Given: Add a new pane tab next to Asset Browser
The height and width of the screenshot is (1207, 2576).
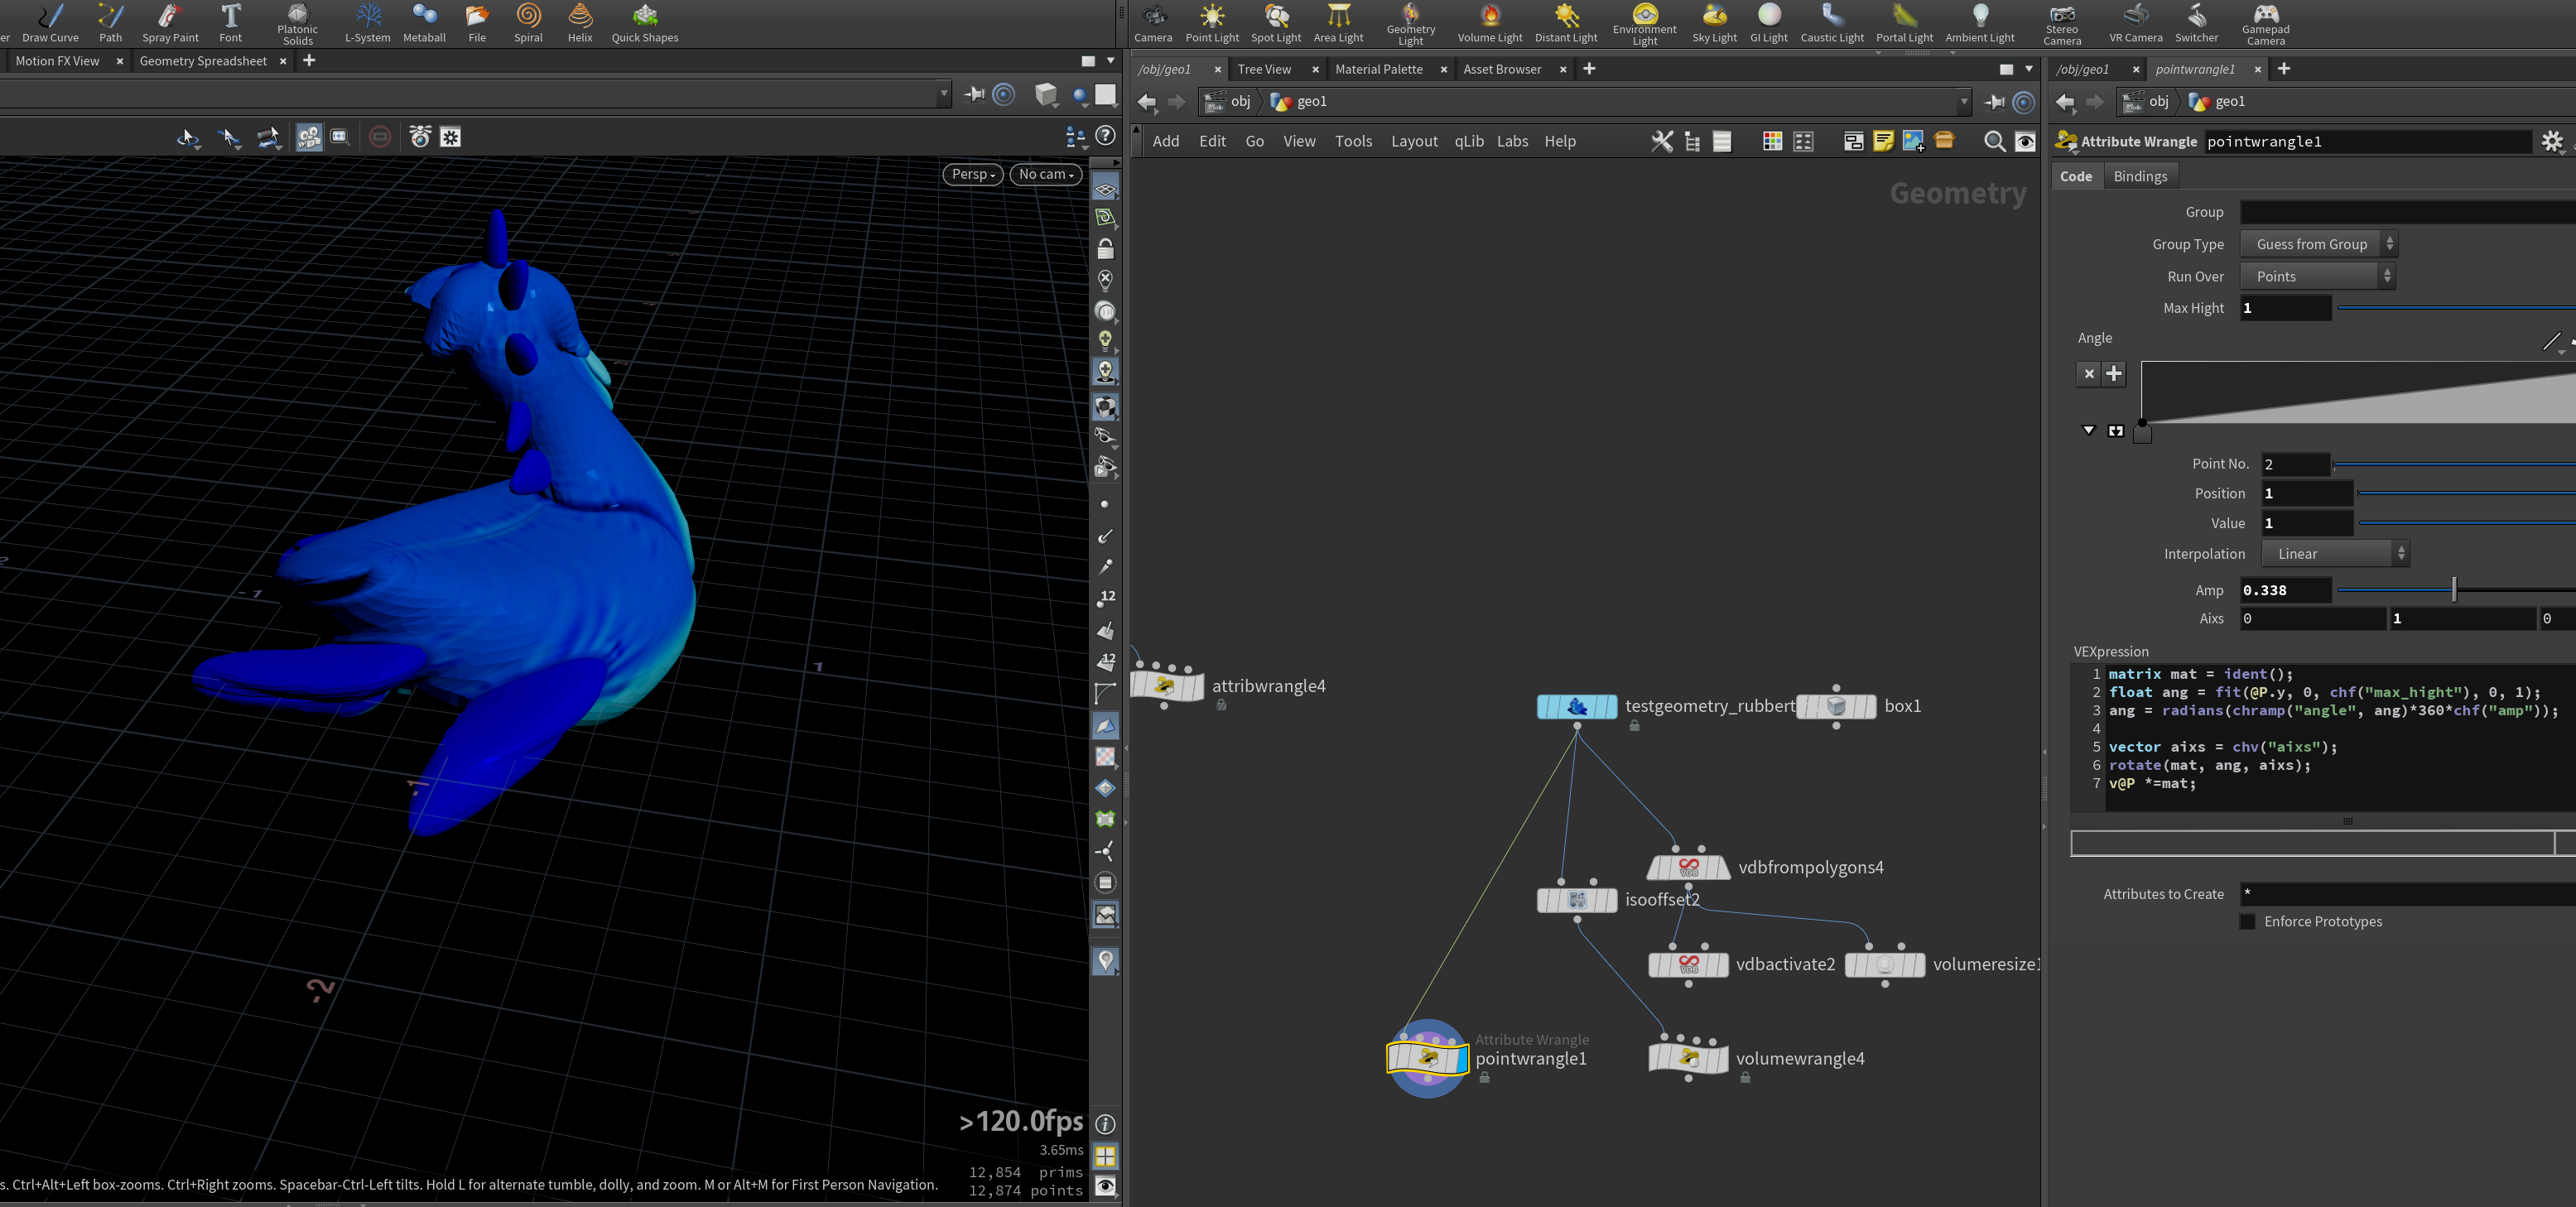Looking at the screenshot, I should [x=1589, y=69].
